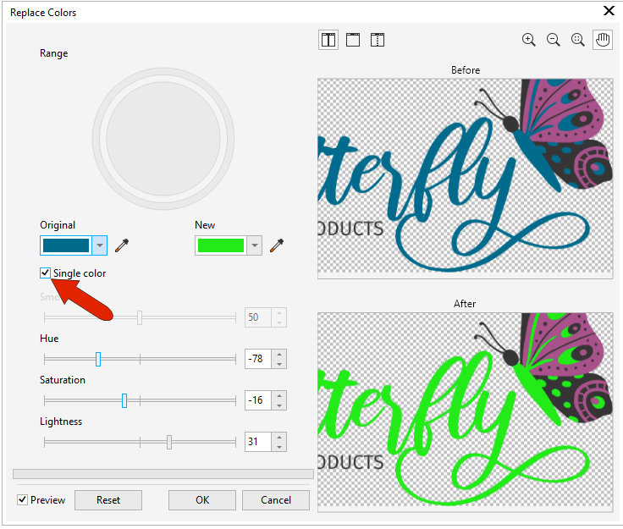Switch to the split before/after preview
Screen dimensions: 623x529
tap(328, 40)
